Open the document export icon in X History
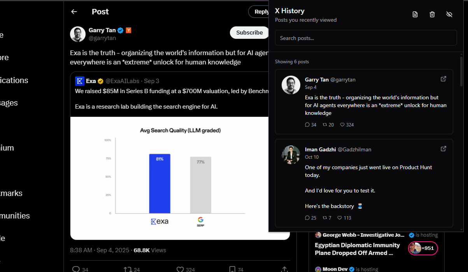The width and height of the screenshot is (468, 272). click(415, 14)
